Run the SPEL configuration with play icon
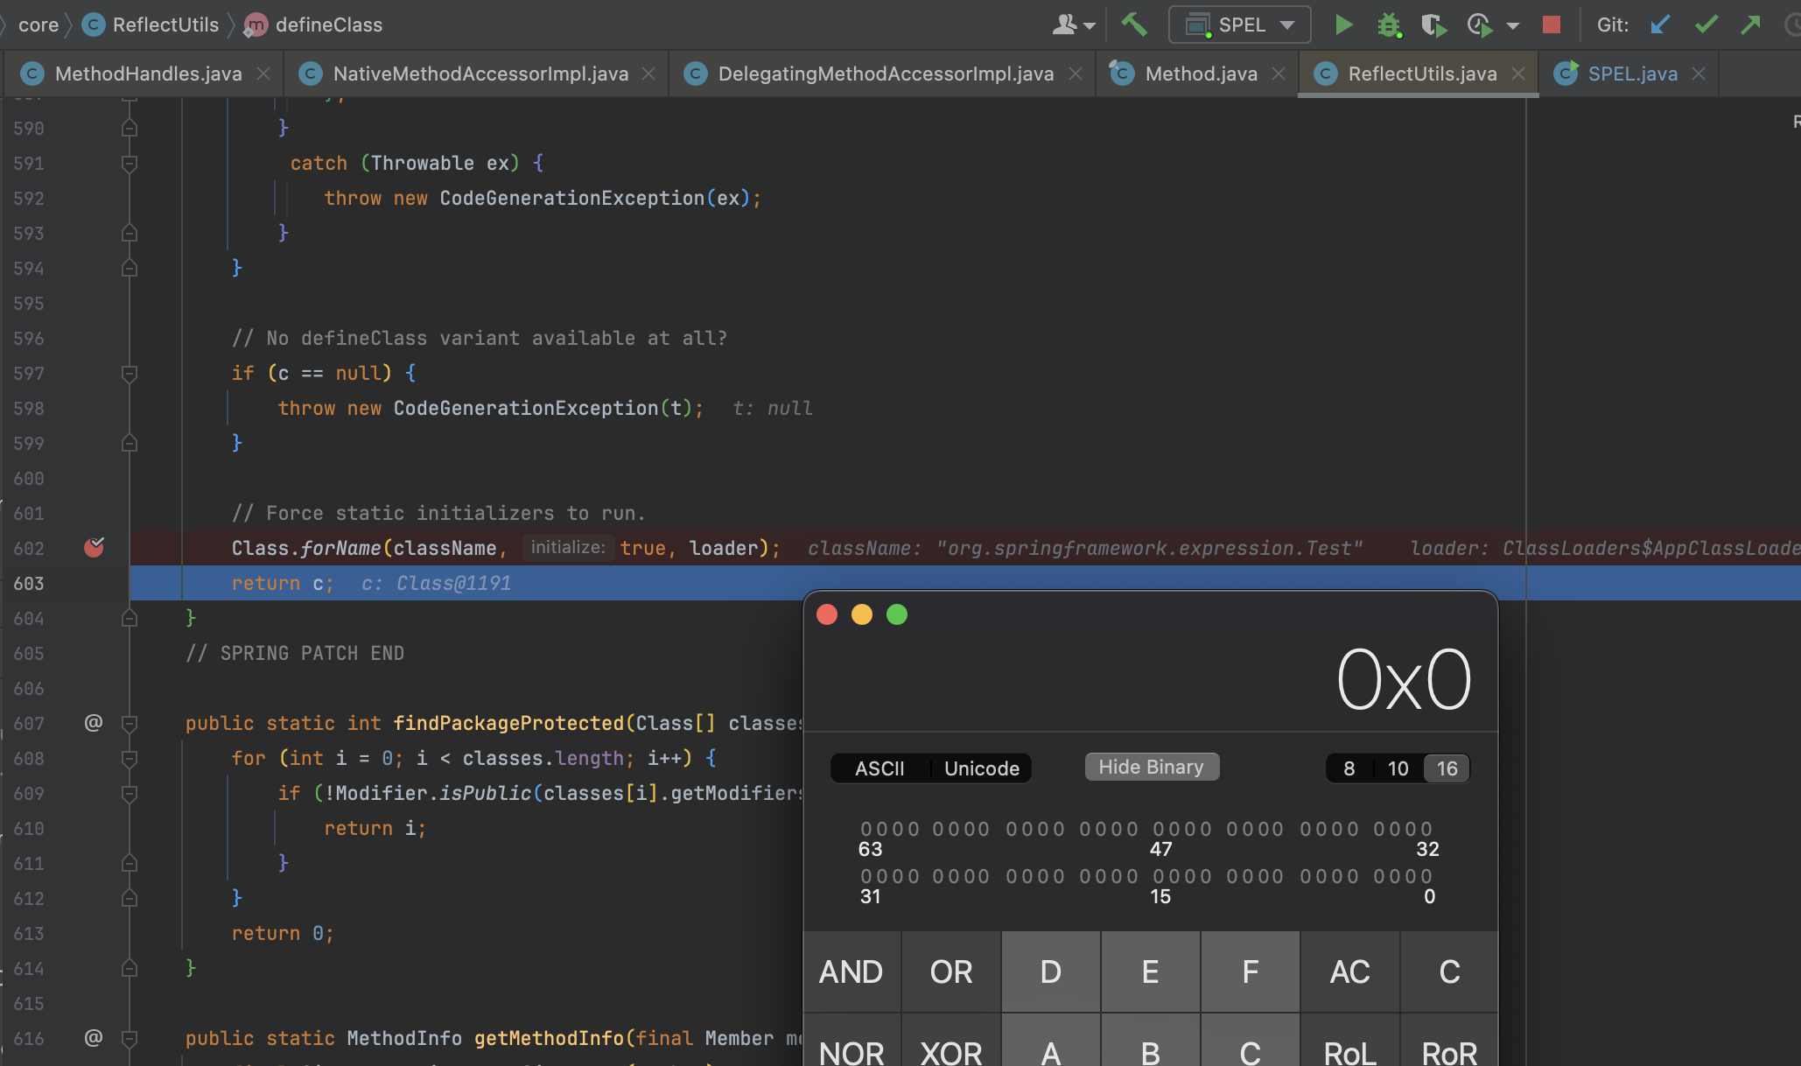Image resolution: width=1801 pixels, height=1066 pixels. (x=1344, y=25)
